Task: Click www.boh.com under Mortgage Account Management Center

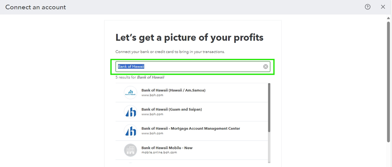Action: (150, 133)
